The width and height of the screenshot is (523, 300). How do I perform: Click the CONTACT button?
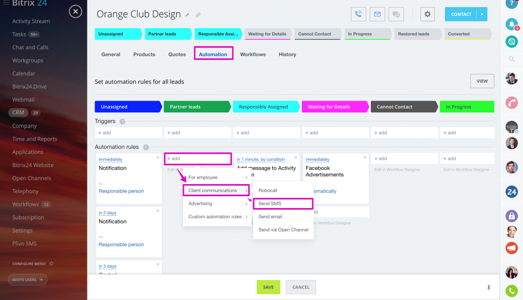tap(461, 14)
